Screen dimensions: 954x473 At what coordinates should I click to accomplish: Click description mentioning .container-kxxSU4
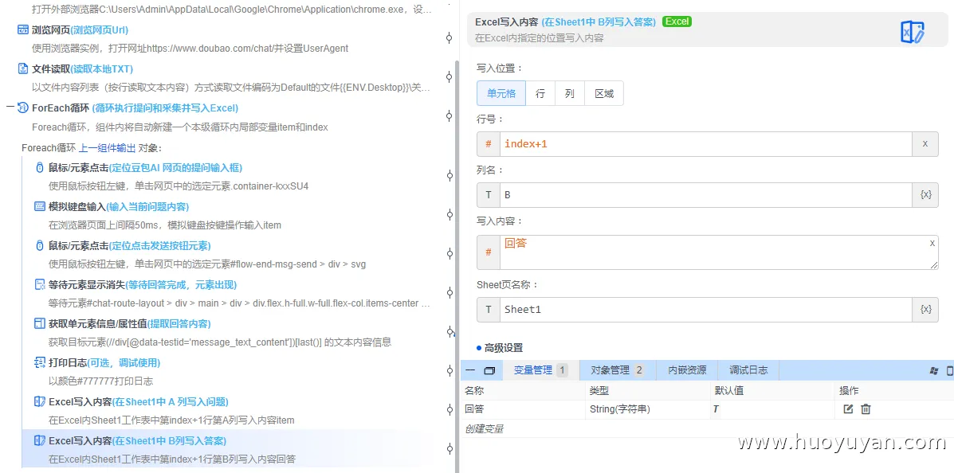point(179,186)
